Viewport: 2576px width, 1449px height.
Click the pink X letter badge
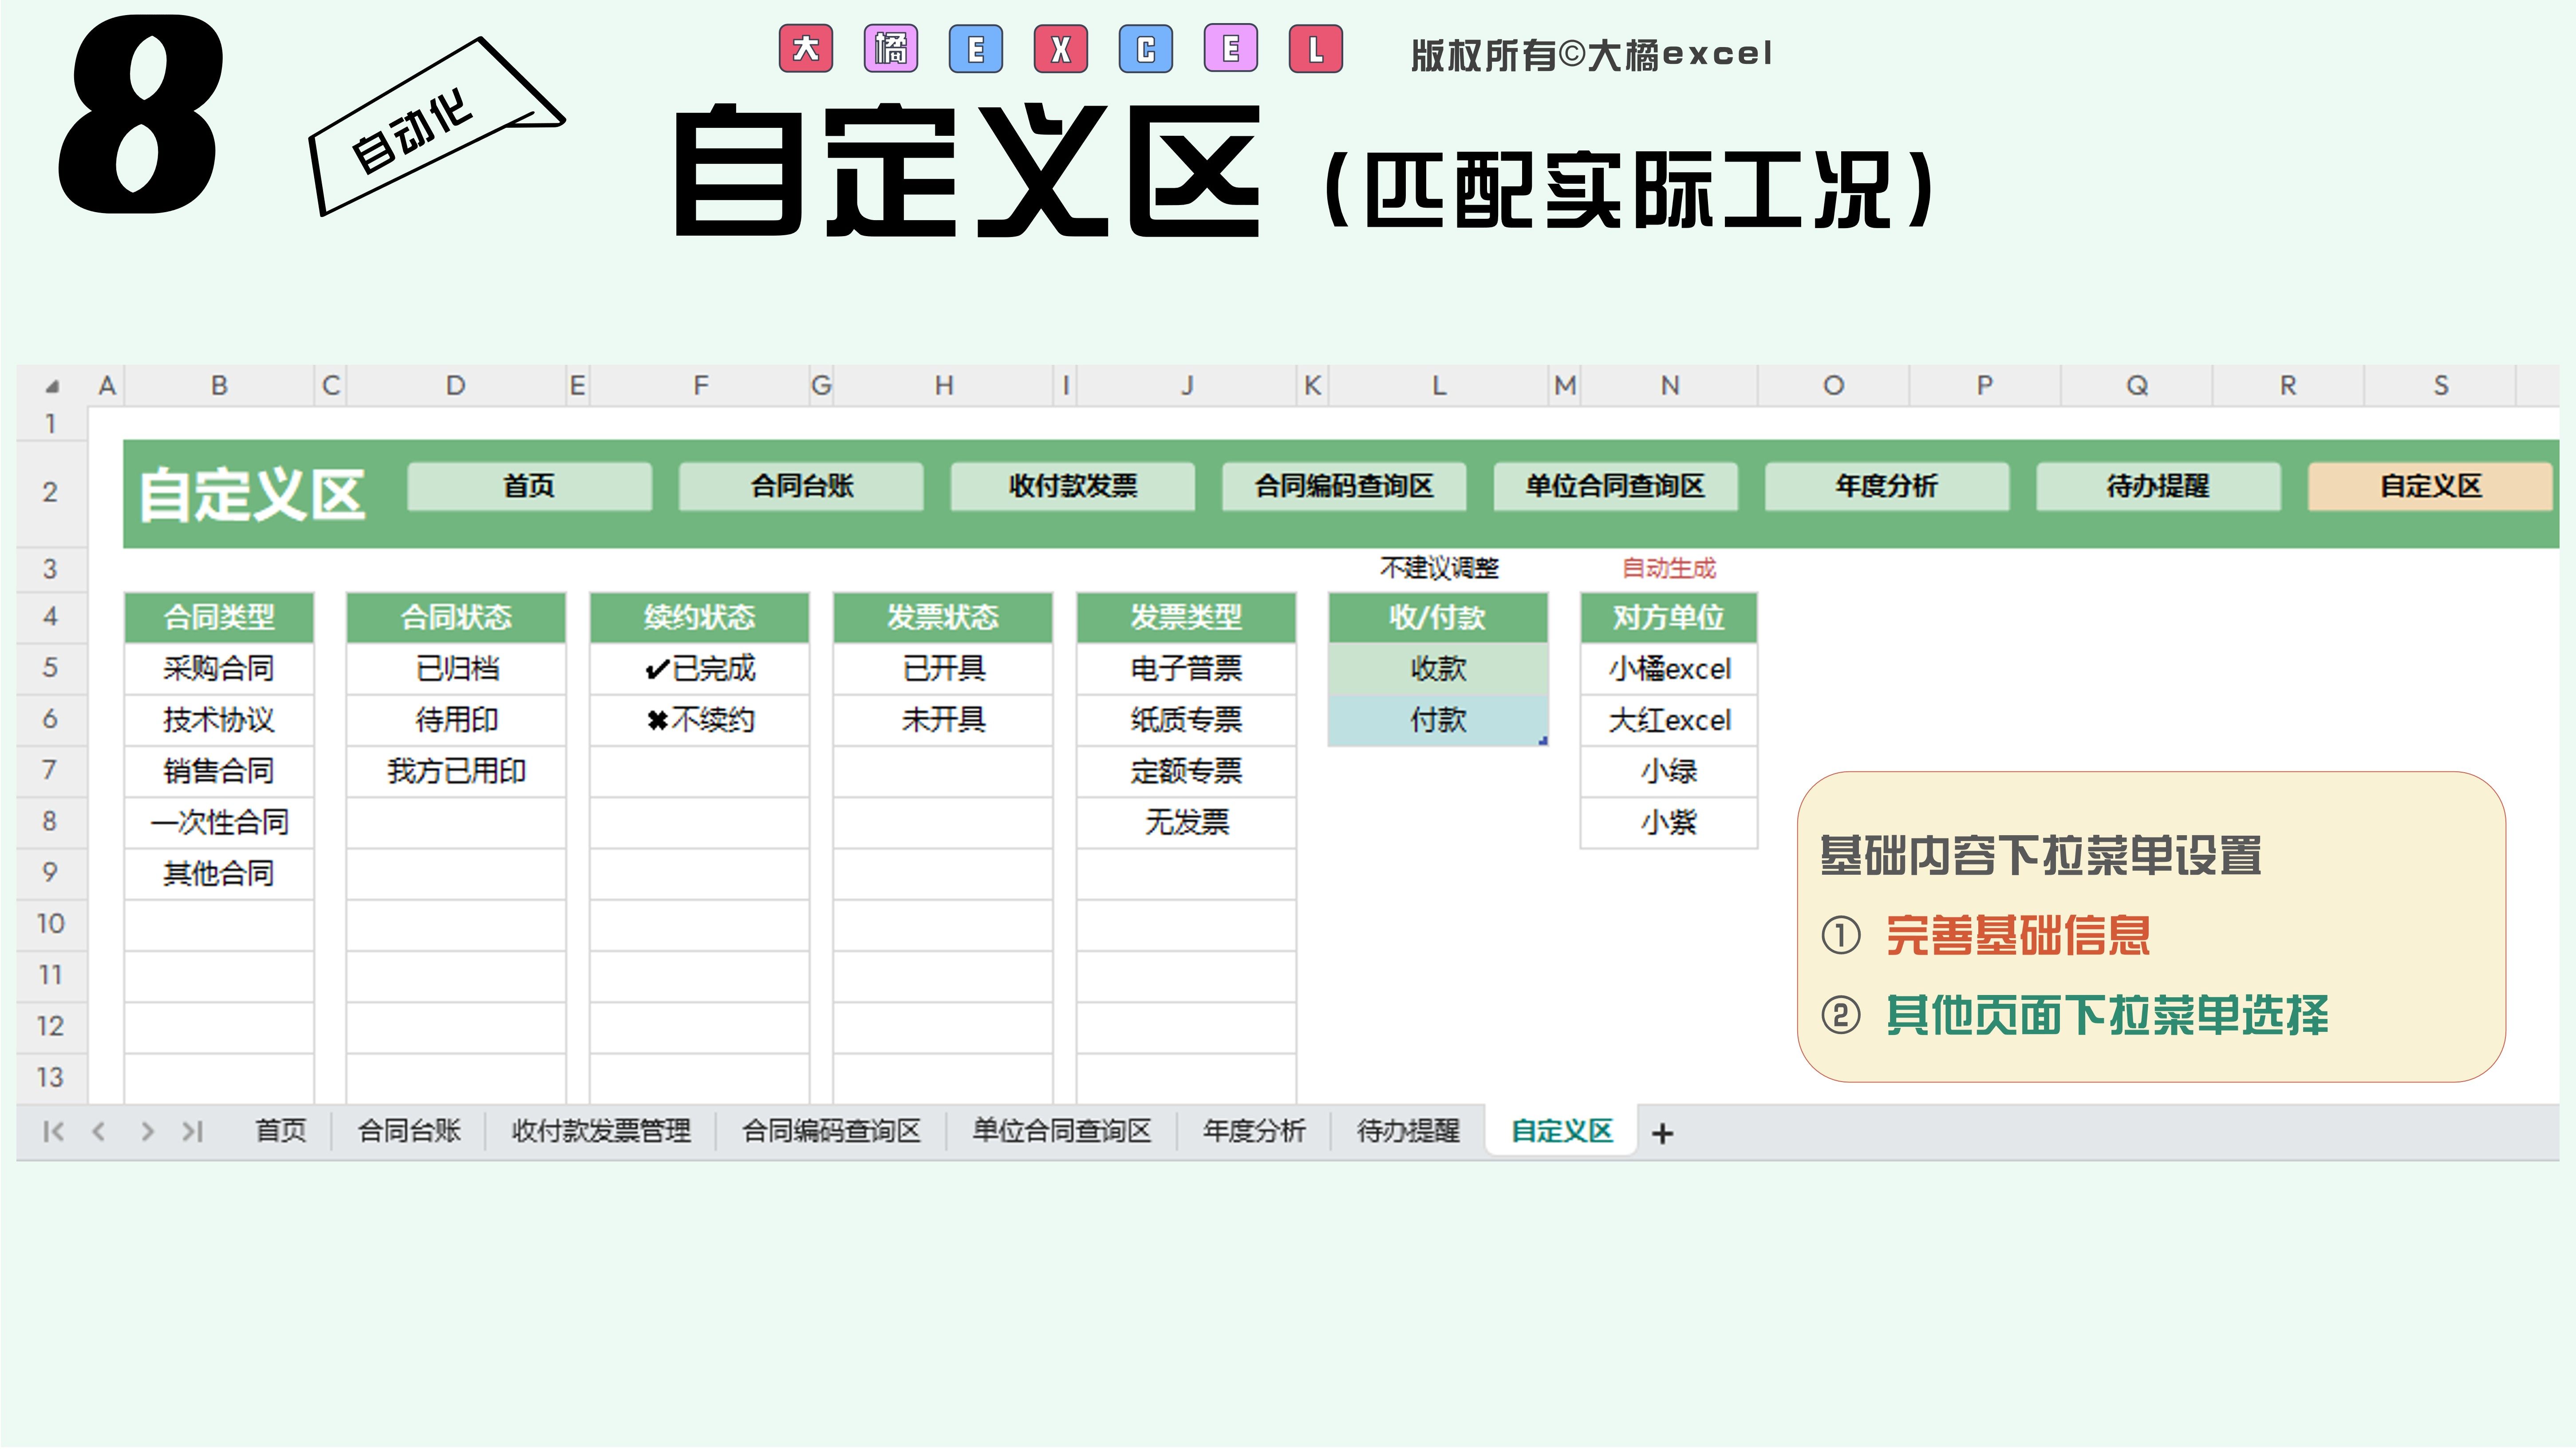pyautogui.click(x=1061, y=49)
